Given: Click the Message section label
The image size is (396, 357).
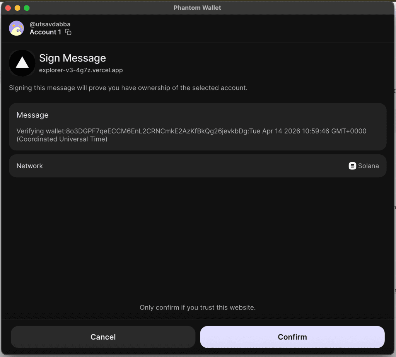Looking at the screenshot, I should [x=32, y=115].
